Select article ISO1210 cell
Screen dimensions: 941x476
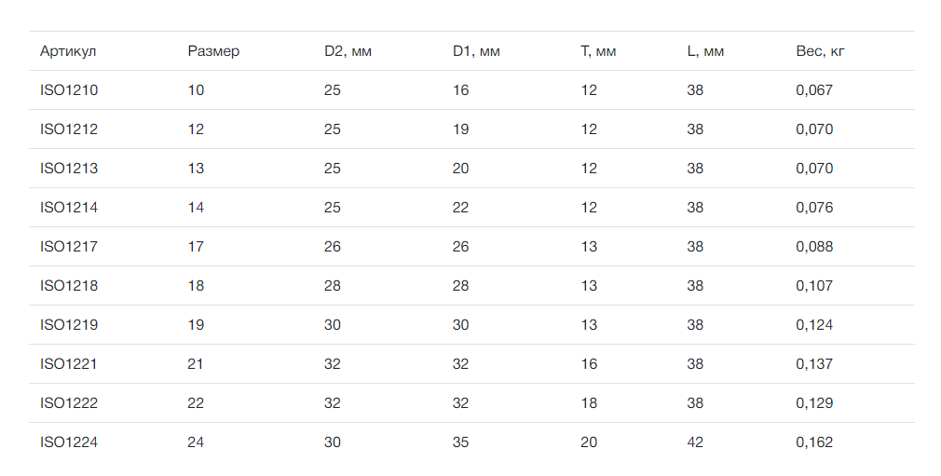pyautogui.click(x=69, y=90)
